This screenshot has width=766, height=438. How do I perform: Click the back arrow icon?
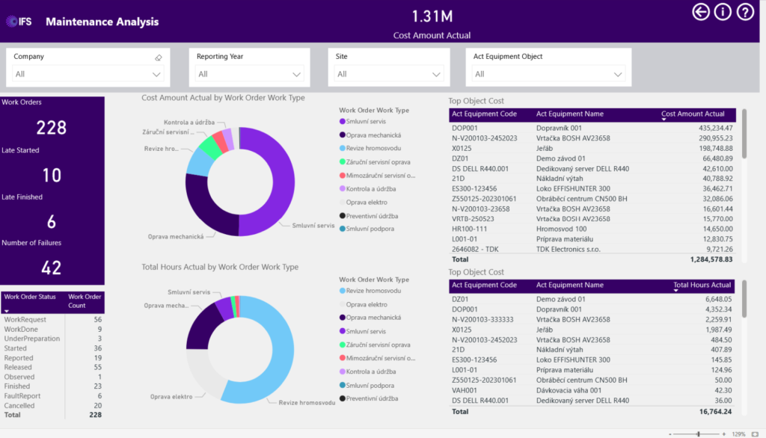coord(701,12)
